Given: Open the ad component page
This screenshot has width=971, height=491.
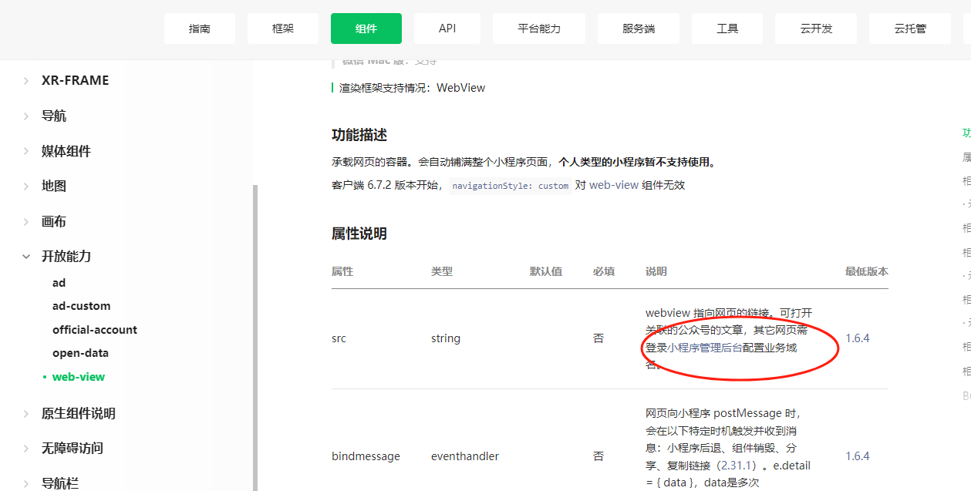Looking at the screenshot, I should click(59, 283).
